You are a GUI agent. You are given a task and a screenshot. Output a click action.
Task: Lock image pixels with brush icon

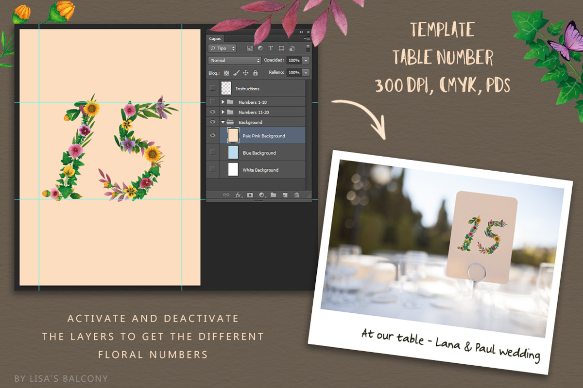pos(236,73)
